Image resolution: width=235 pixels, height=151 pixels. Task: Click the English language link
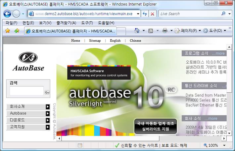115,41
